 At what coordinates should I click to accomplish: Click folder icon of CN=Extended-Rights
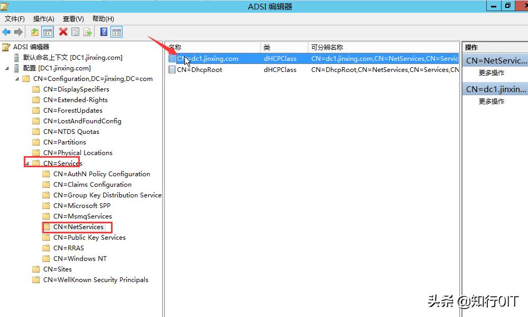click(x=36, y=100)
